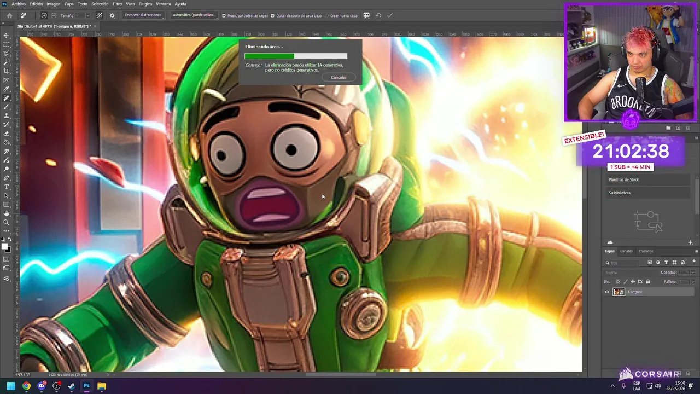Click the background color swatch

[x=8, y=249]
